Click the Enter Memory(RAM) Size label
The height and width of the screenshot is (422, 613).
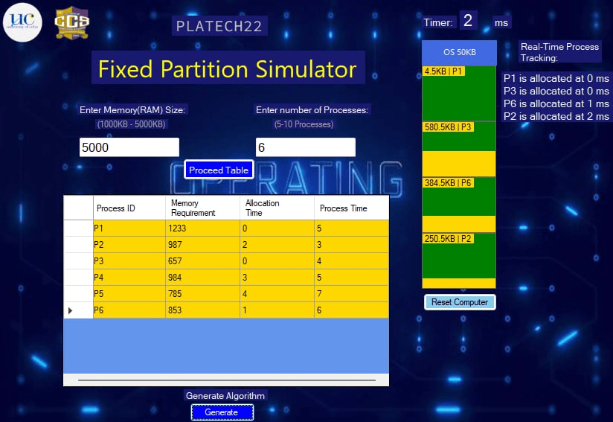point(132,110)
